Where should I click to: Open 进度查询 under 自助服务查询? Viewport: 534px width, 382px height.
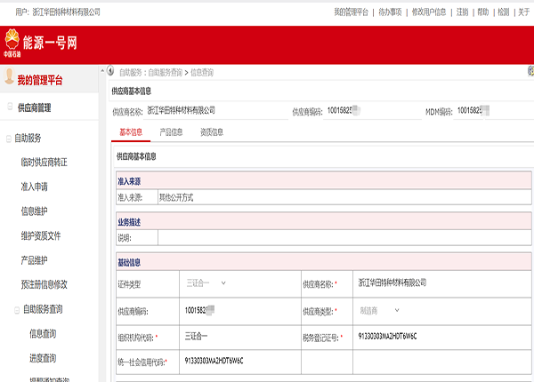coord(43,358)
